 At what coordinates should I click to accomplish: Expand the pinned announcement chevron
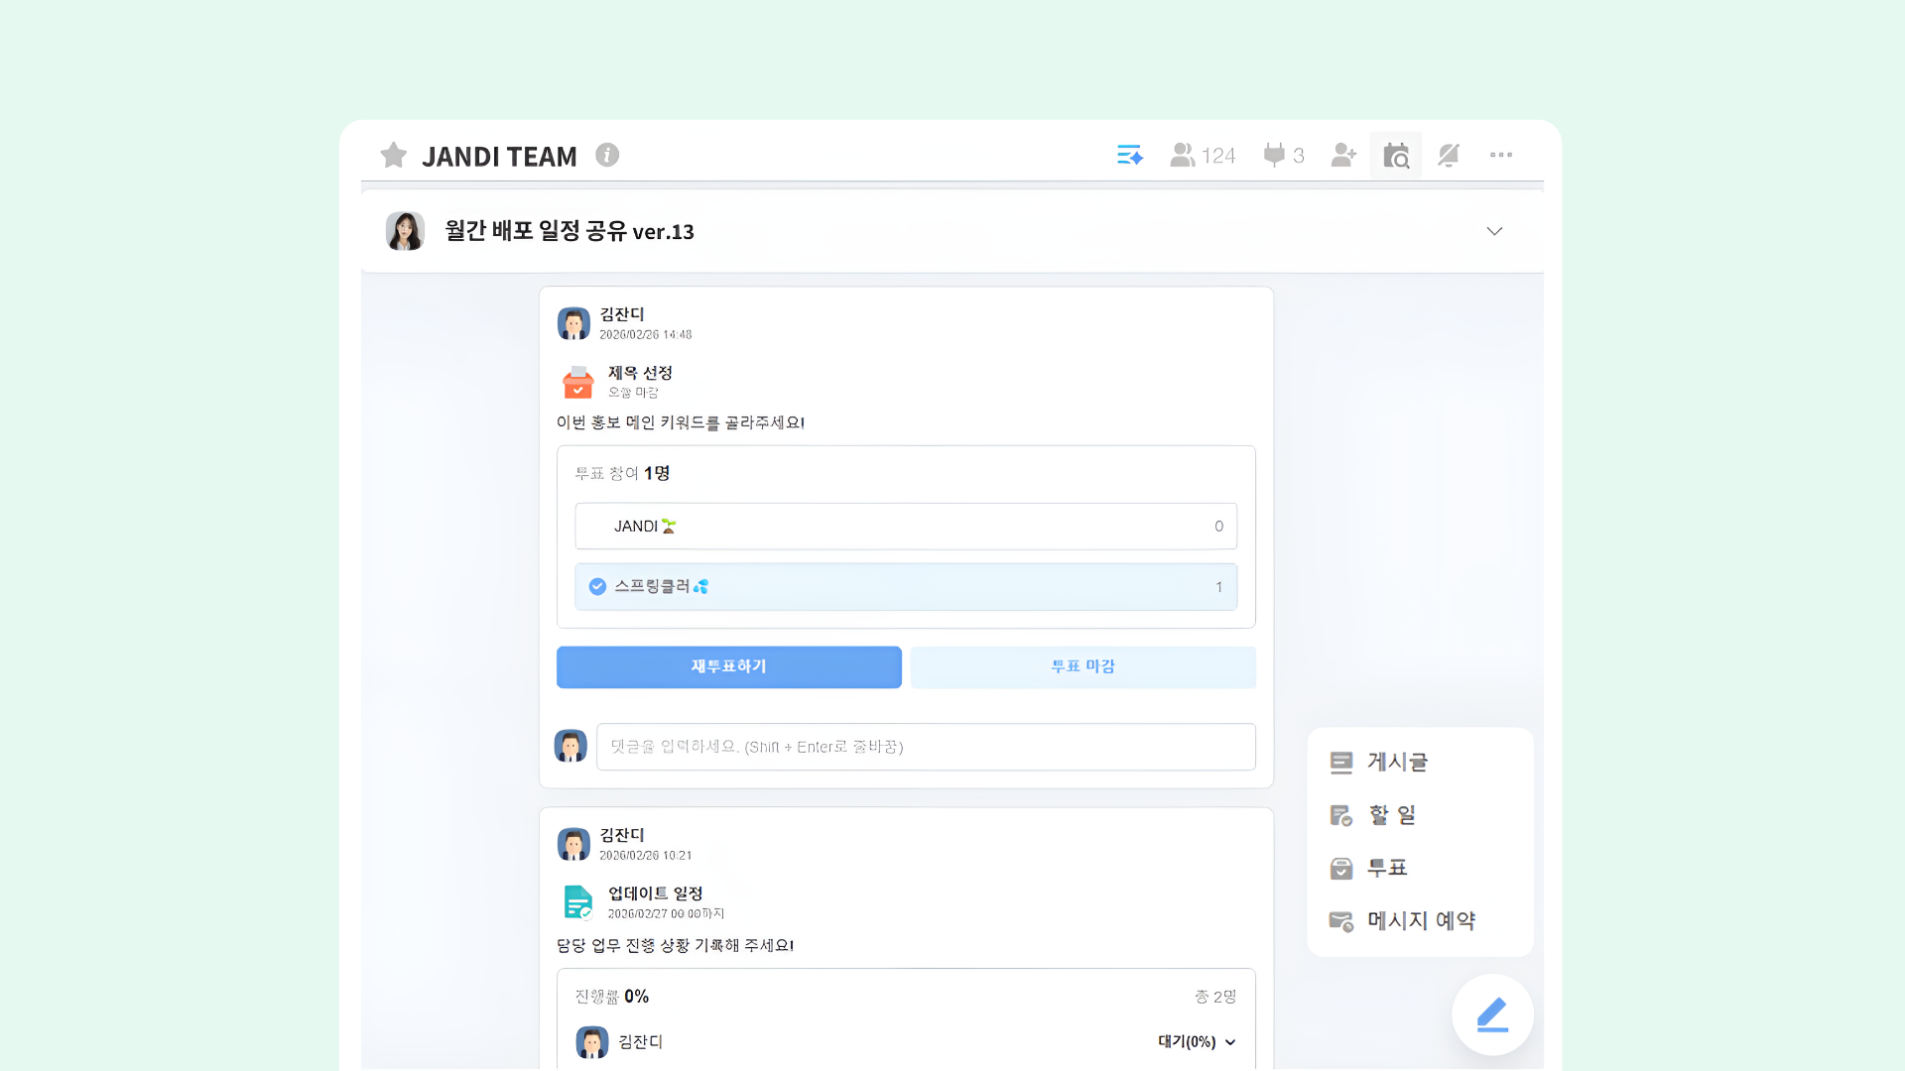(x=1494, y=231)
